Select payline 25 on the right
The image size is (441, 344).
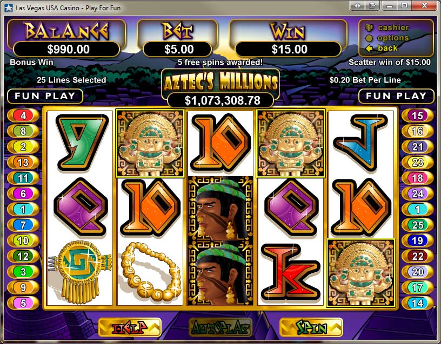(417, 225)
